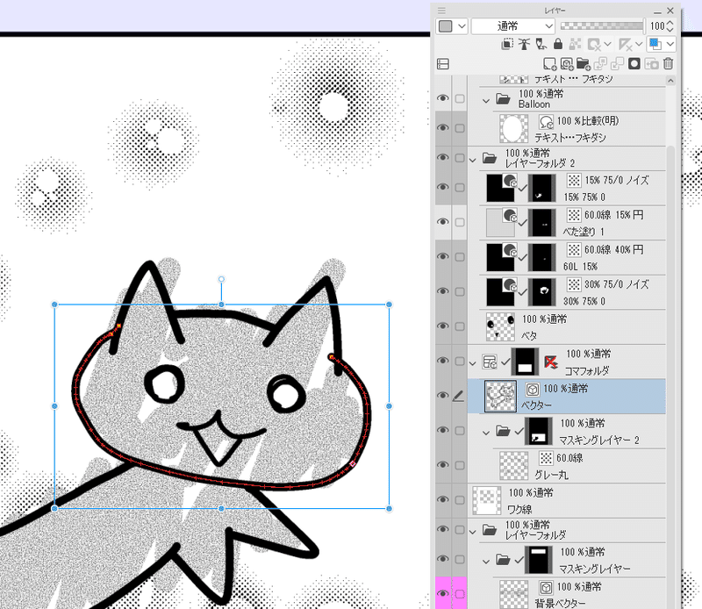702x609 pixels.
Task: Check the box next to 60L 15% layer
Action: 460,257
